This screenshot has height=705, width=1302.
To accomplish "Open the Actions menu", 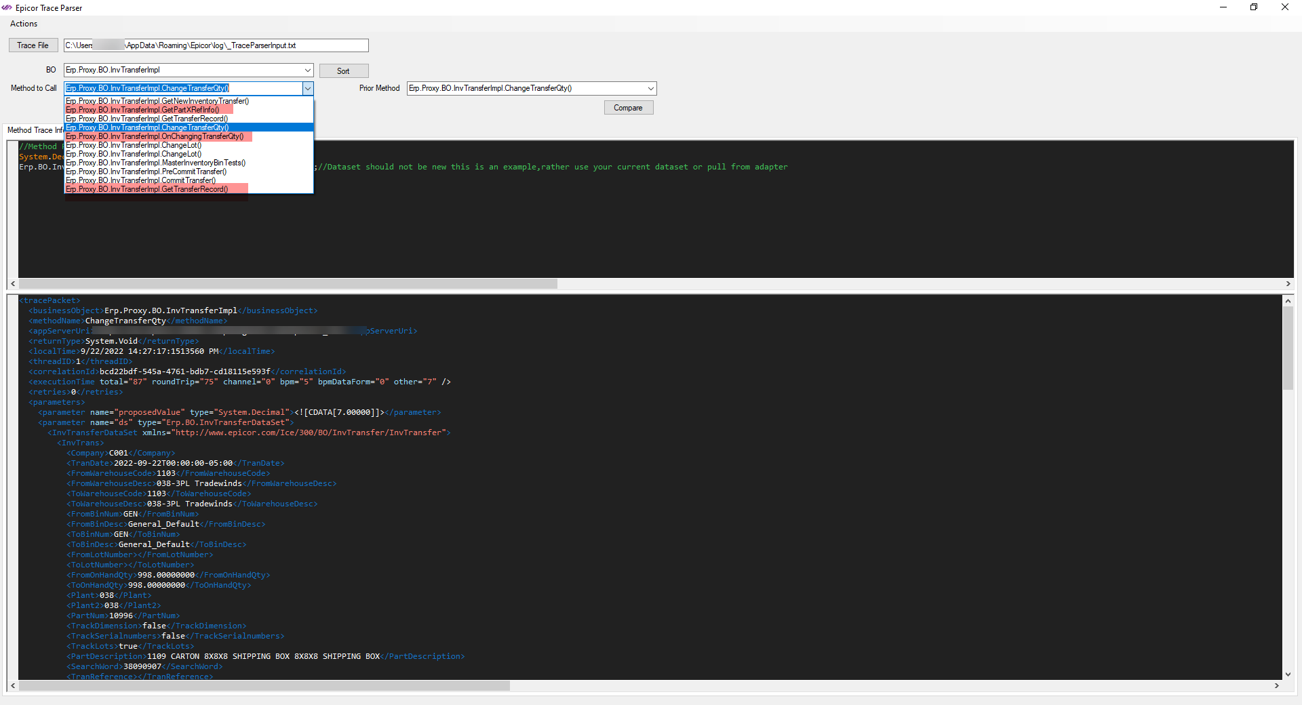I will pos(24,24).
